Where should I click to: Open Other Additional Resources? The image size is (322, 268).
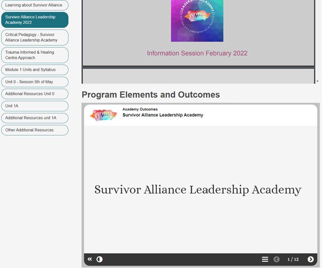tap(35, 130)
